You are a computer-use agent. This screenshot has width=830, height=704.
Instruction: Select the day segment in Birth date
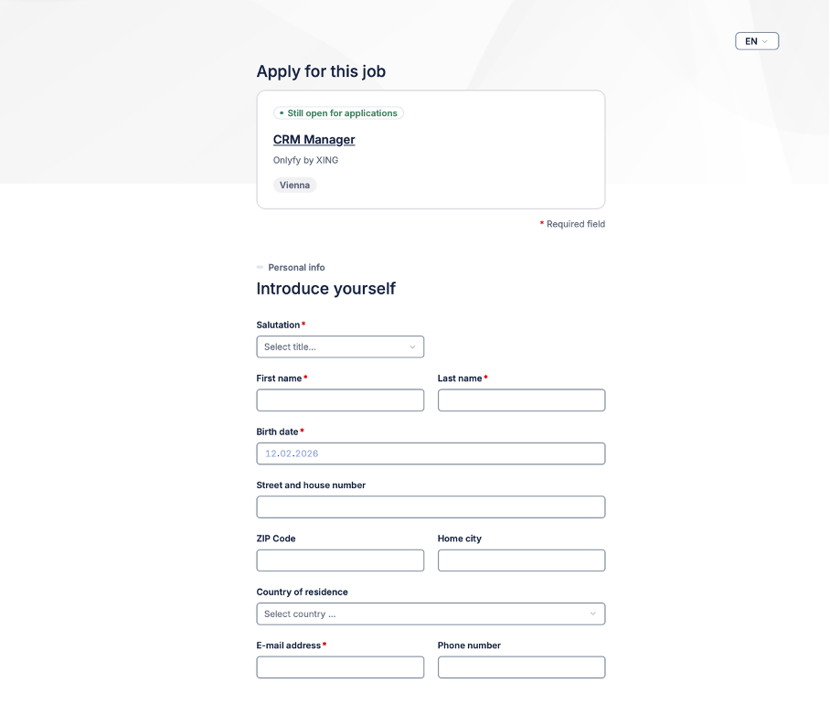[x=271, y=453]
